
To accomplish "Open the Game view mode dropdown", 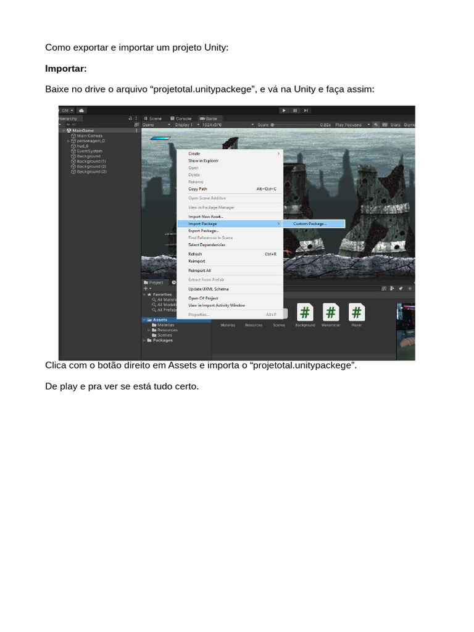I will 157,125.
